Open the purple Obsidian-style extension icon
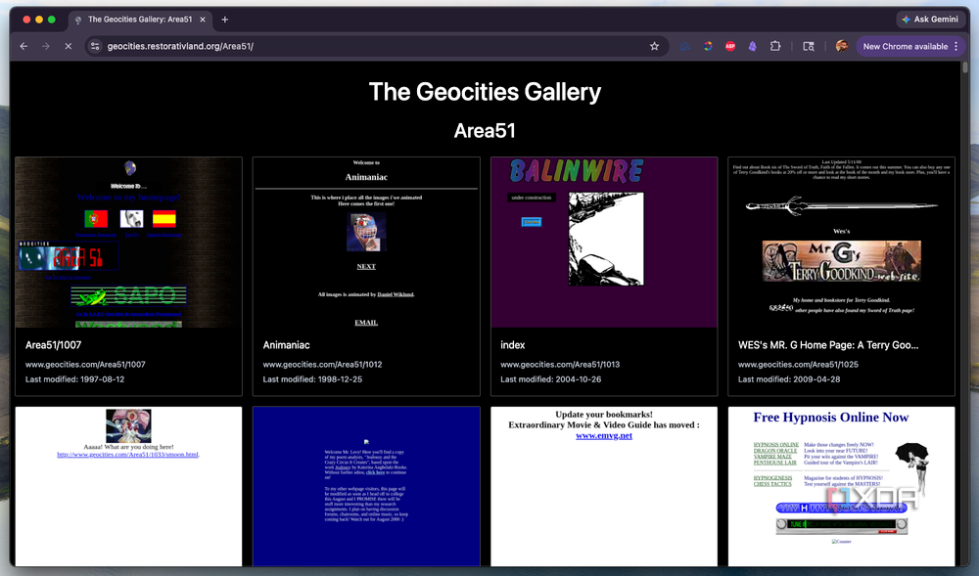Image resolution: width=979 pixels, height=576 pixels. pos(752,46)
